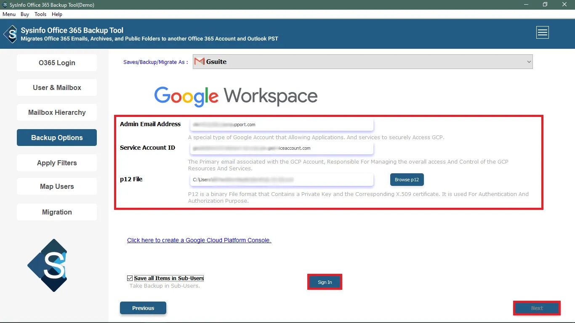Click the SysInfo logo in the header
Viewport: 575px width, 323px height.
click(x=11, y=34)
